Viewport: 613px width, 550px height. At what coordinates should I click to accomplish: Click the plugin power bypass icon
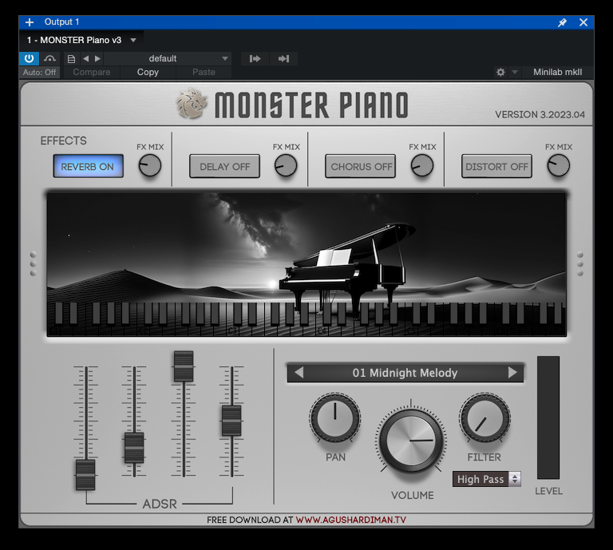(x=29, y=58)
